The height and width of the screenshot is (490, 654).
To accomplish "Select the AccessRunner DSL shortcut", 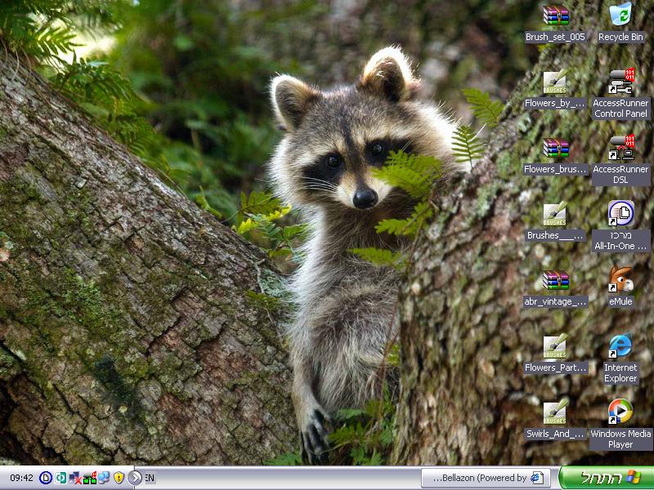I will (x=620, y=148).
